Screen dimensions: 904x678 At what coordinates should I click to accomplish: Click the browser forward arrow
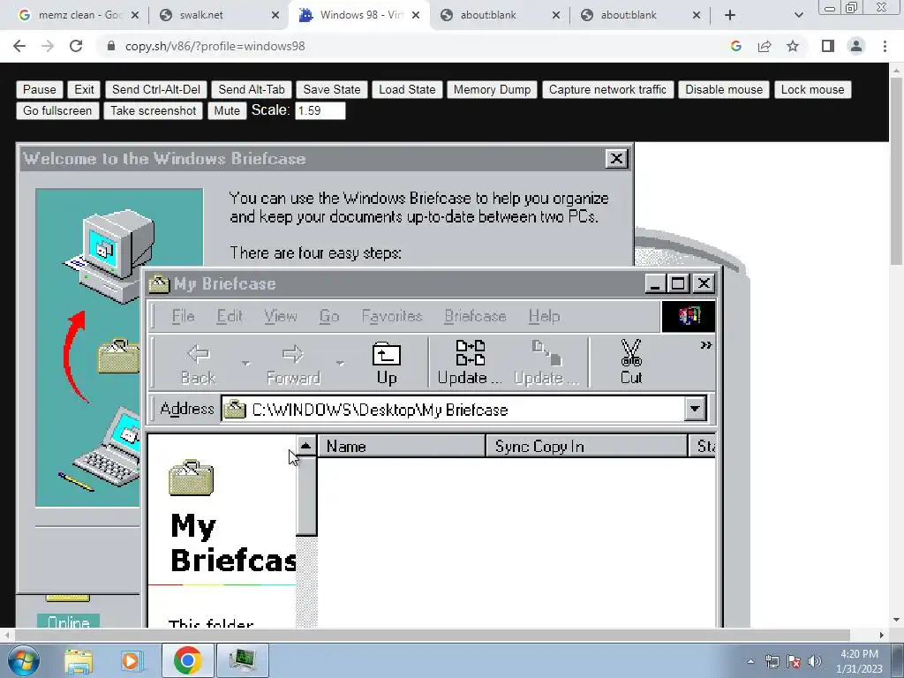48,46
